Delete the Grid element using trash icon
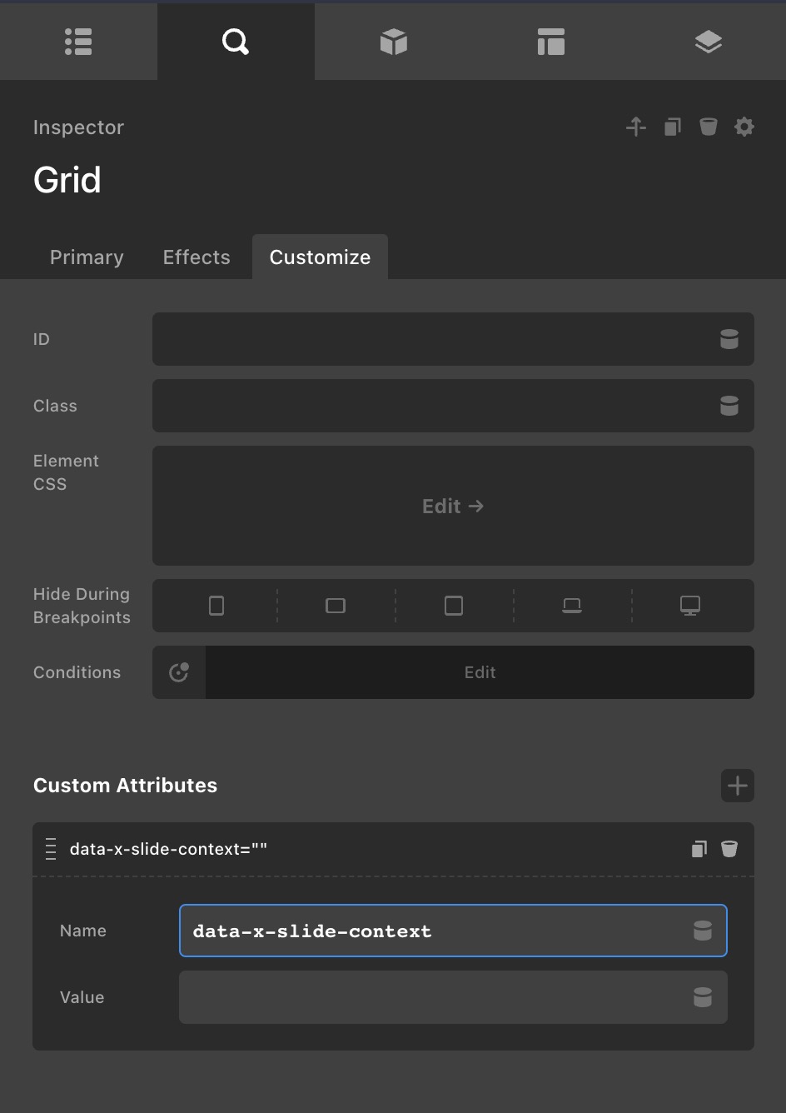 click(x=708, y=127)
